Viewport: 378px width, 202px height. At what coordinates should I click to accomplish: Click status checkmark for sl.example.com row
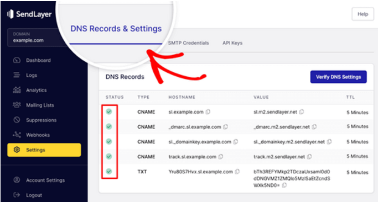click(x=109, y=111)
